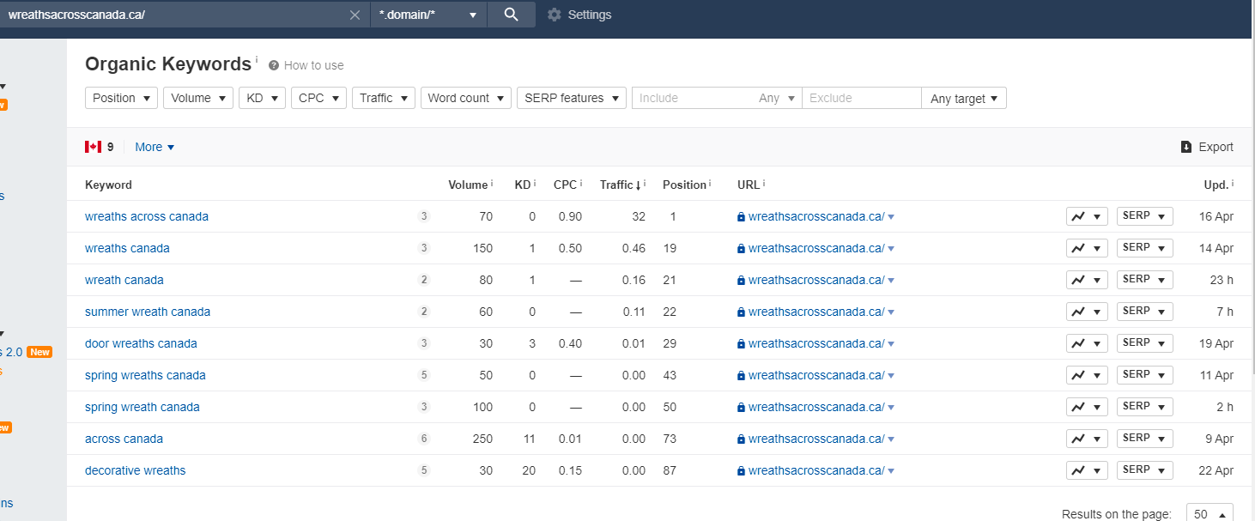This screenshot has width=1255, height=521.
Task: Open SERP dropdown for summer wreath canada
Action: coord(1144,312)
